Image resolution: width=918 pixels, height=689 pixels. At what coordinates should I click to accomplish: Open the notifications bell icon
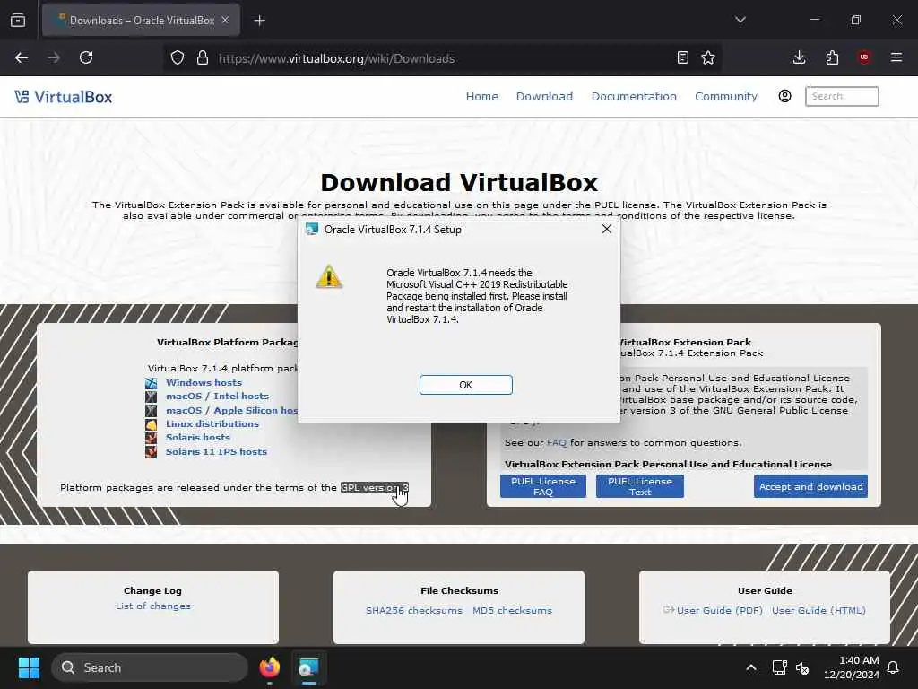[894, 667]
